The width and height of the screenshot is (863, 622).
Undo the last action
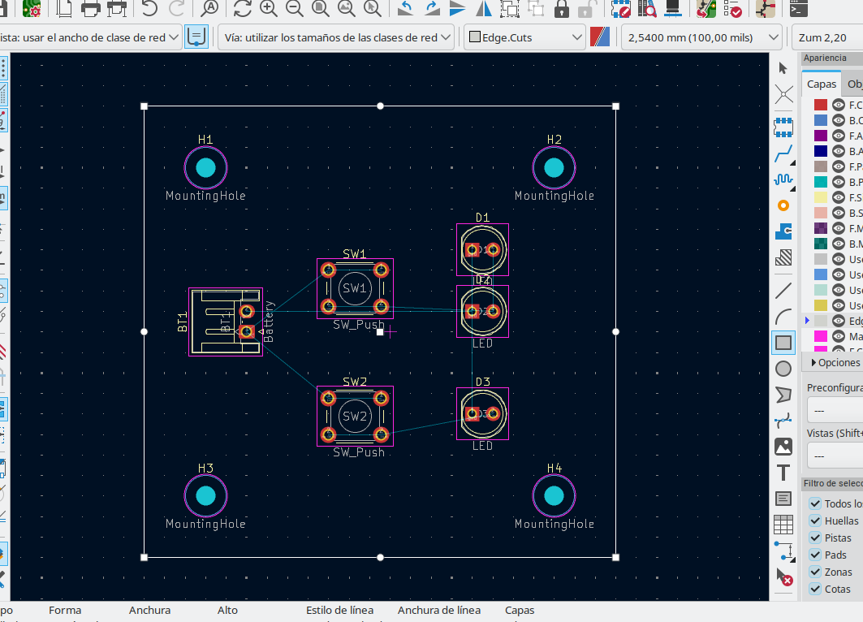[149, 9]
